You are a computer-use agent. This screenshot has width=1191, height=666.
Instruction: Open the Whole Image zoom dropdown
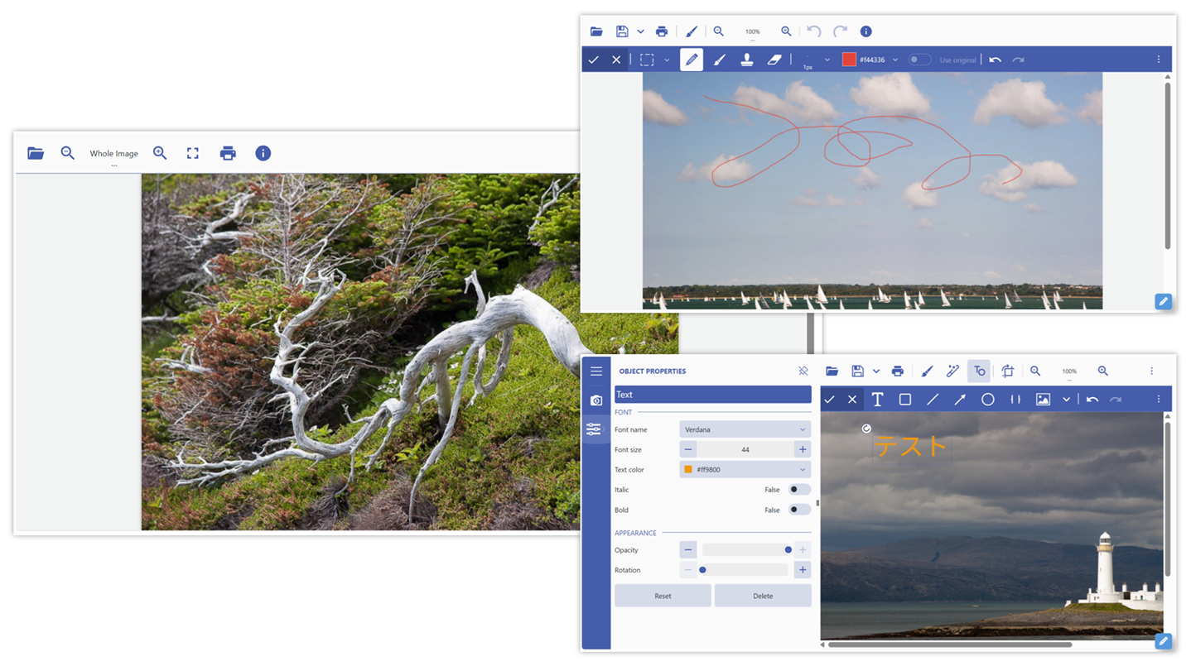tap(113, 153)
